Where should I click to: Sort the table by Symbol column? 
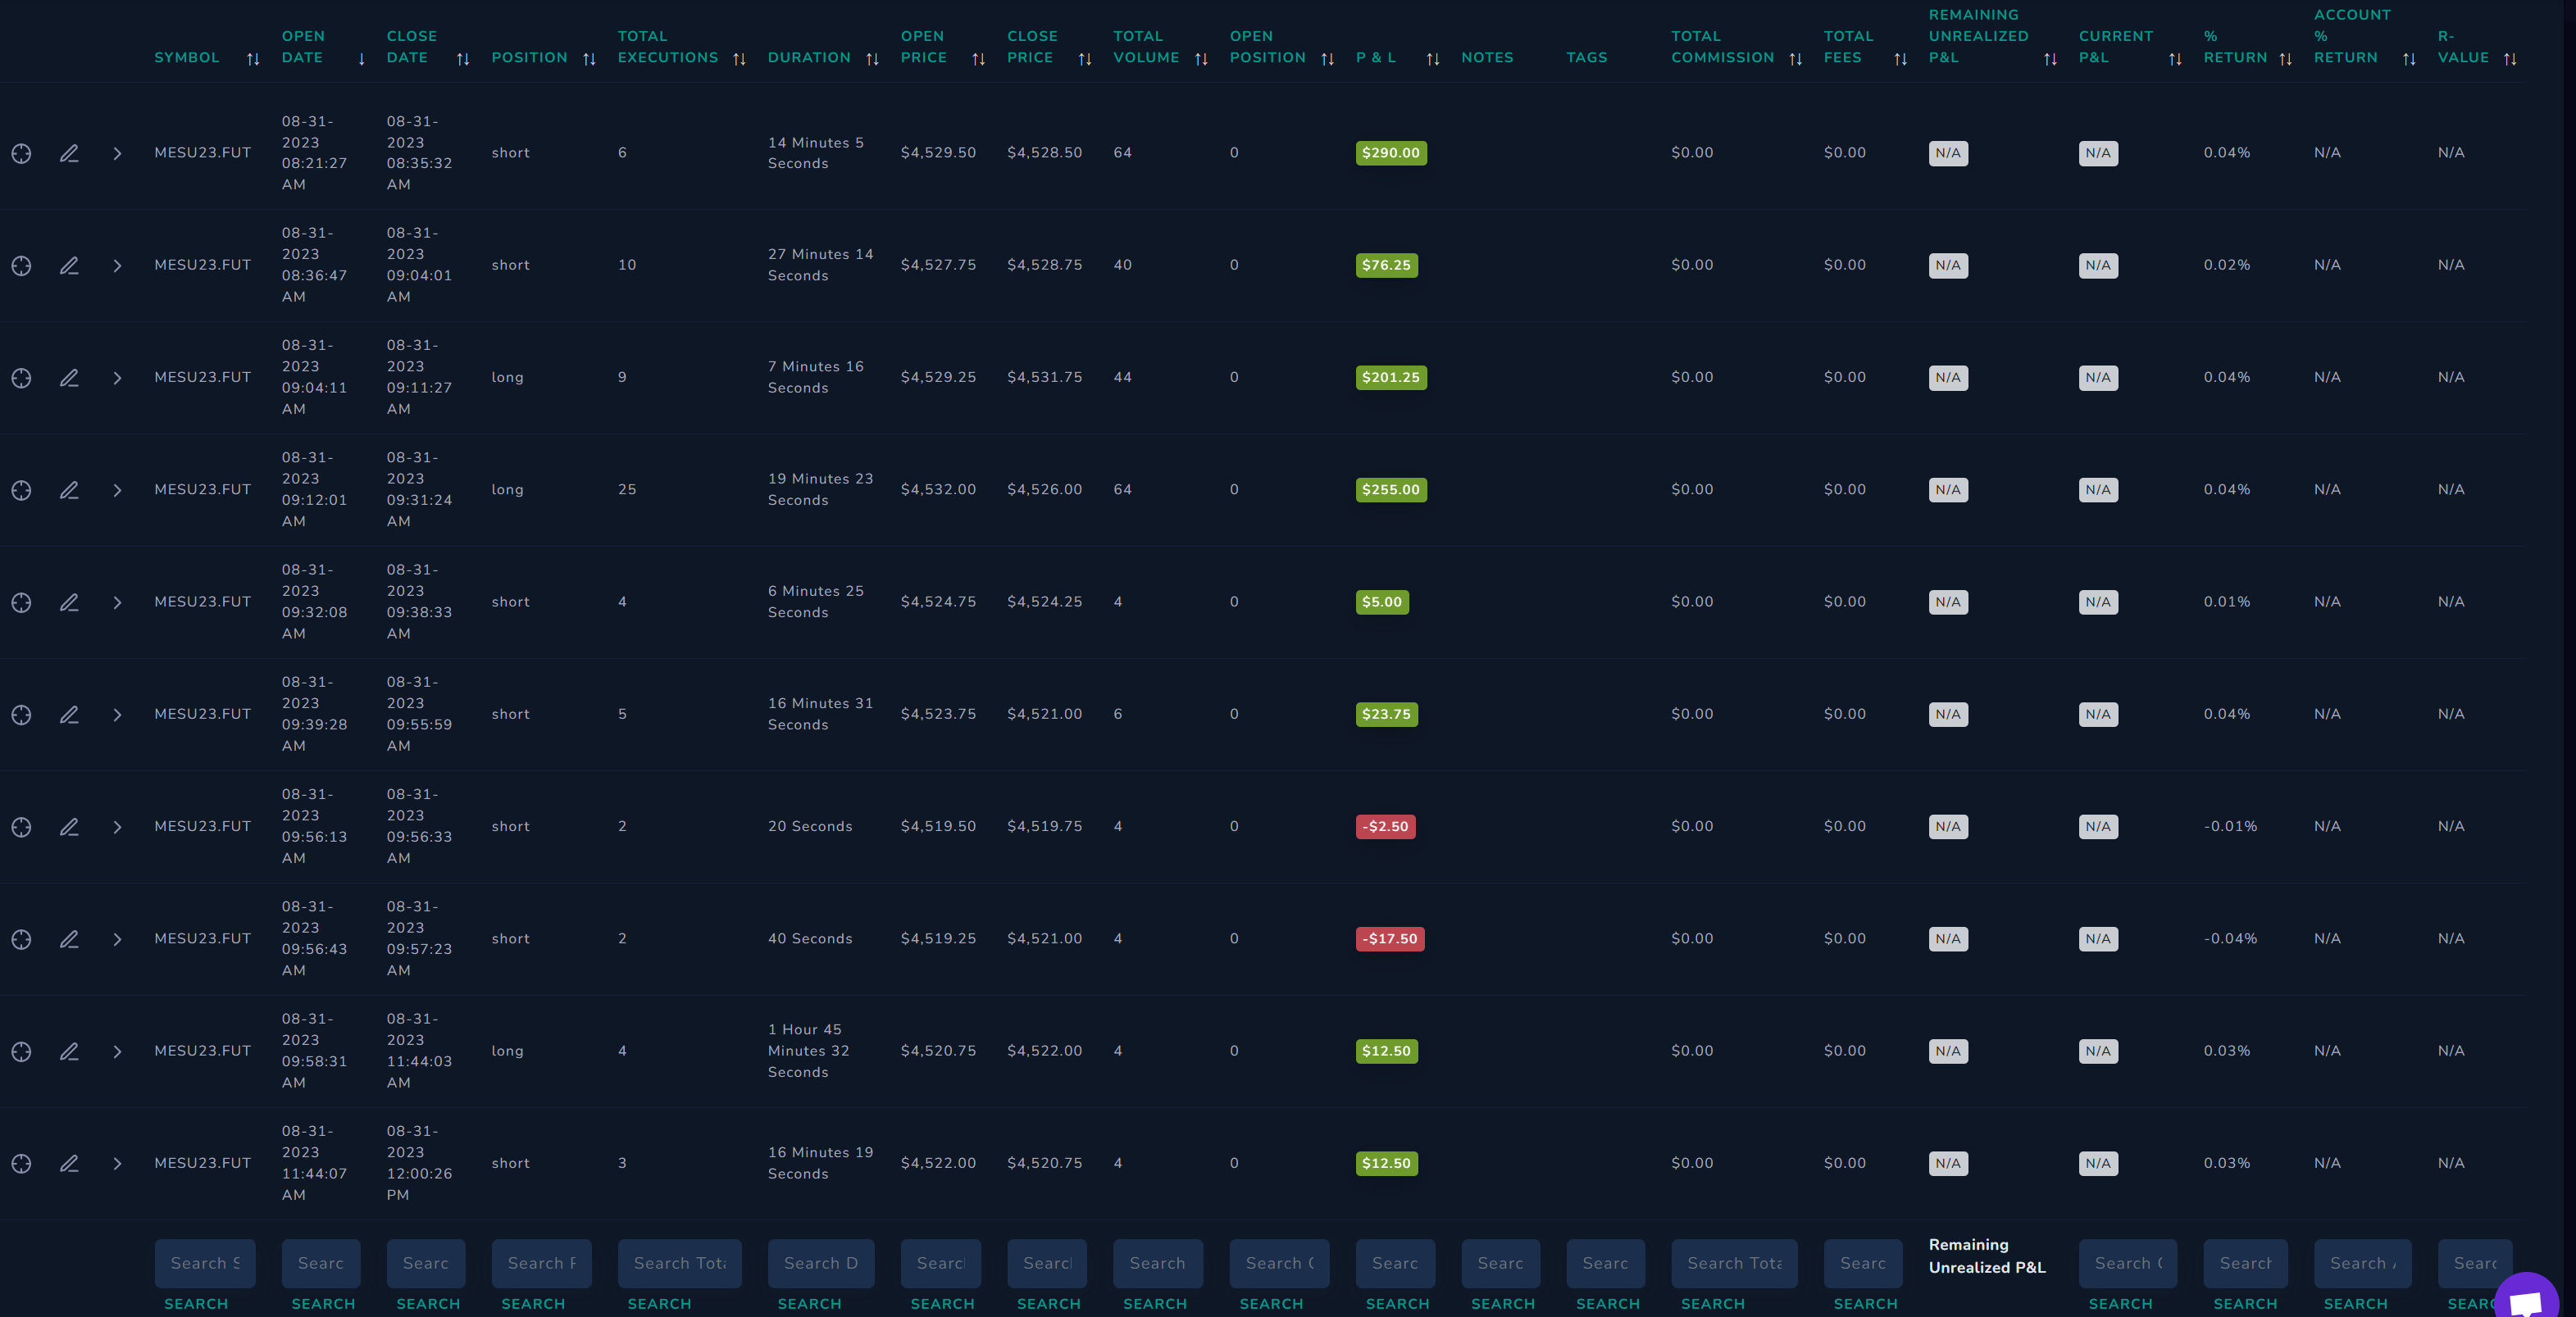(x=253, y=59)
